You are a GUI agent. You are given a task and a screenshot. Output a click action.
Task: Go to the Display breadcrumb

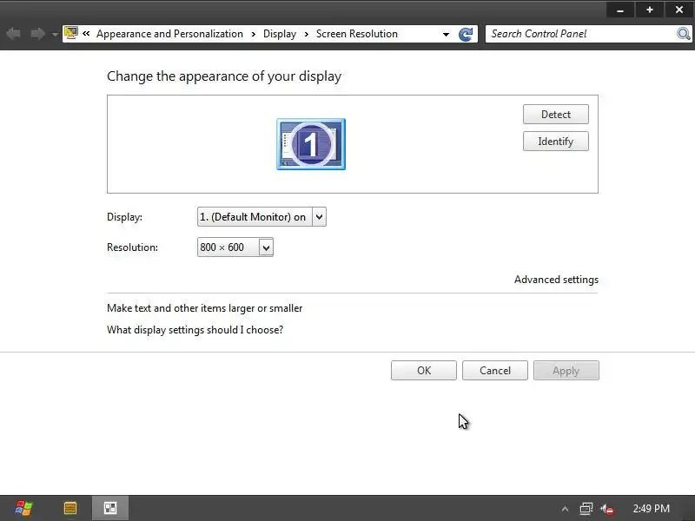tap(279, 34)
